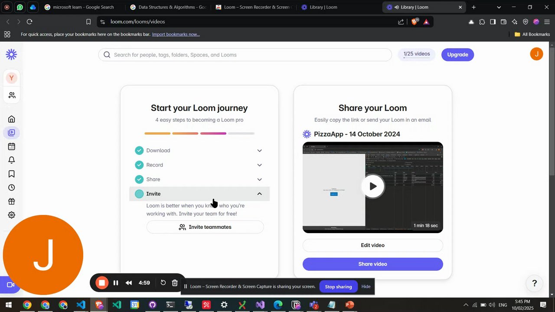Open the help question mark button
The width and height of the screenshot is (555, 312).
tap(534, 283)
